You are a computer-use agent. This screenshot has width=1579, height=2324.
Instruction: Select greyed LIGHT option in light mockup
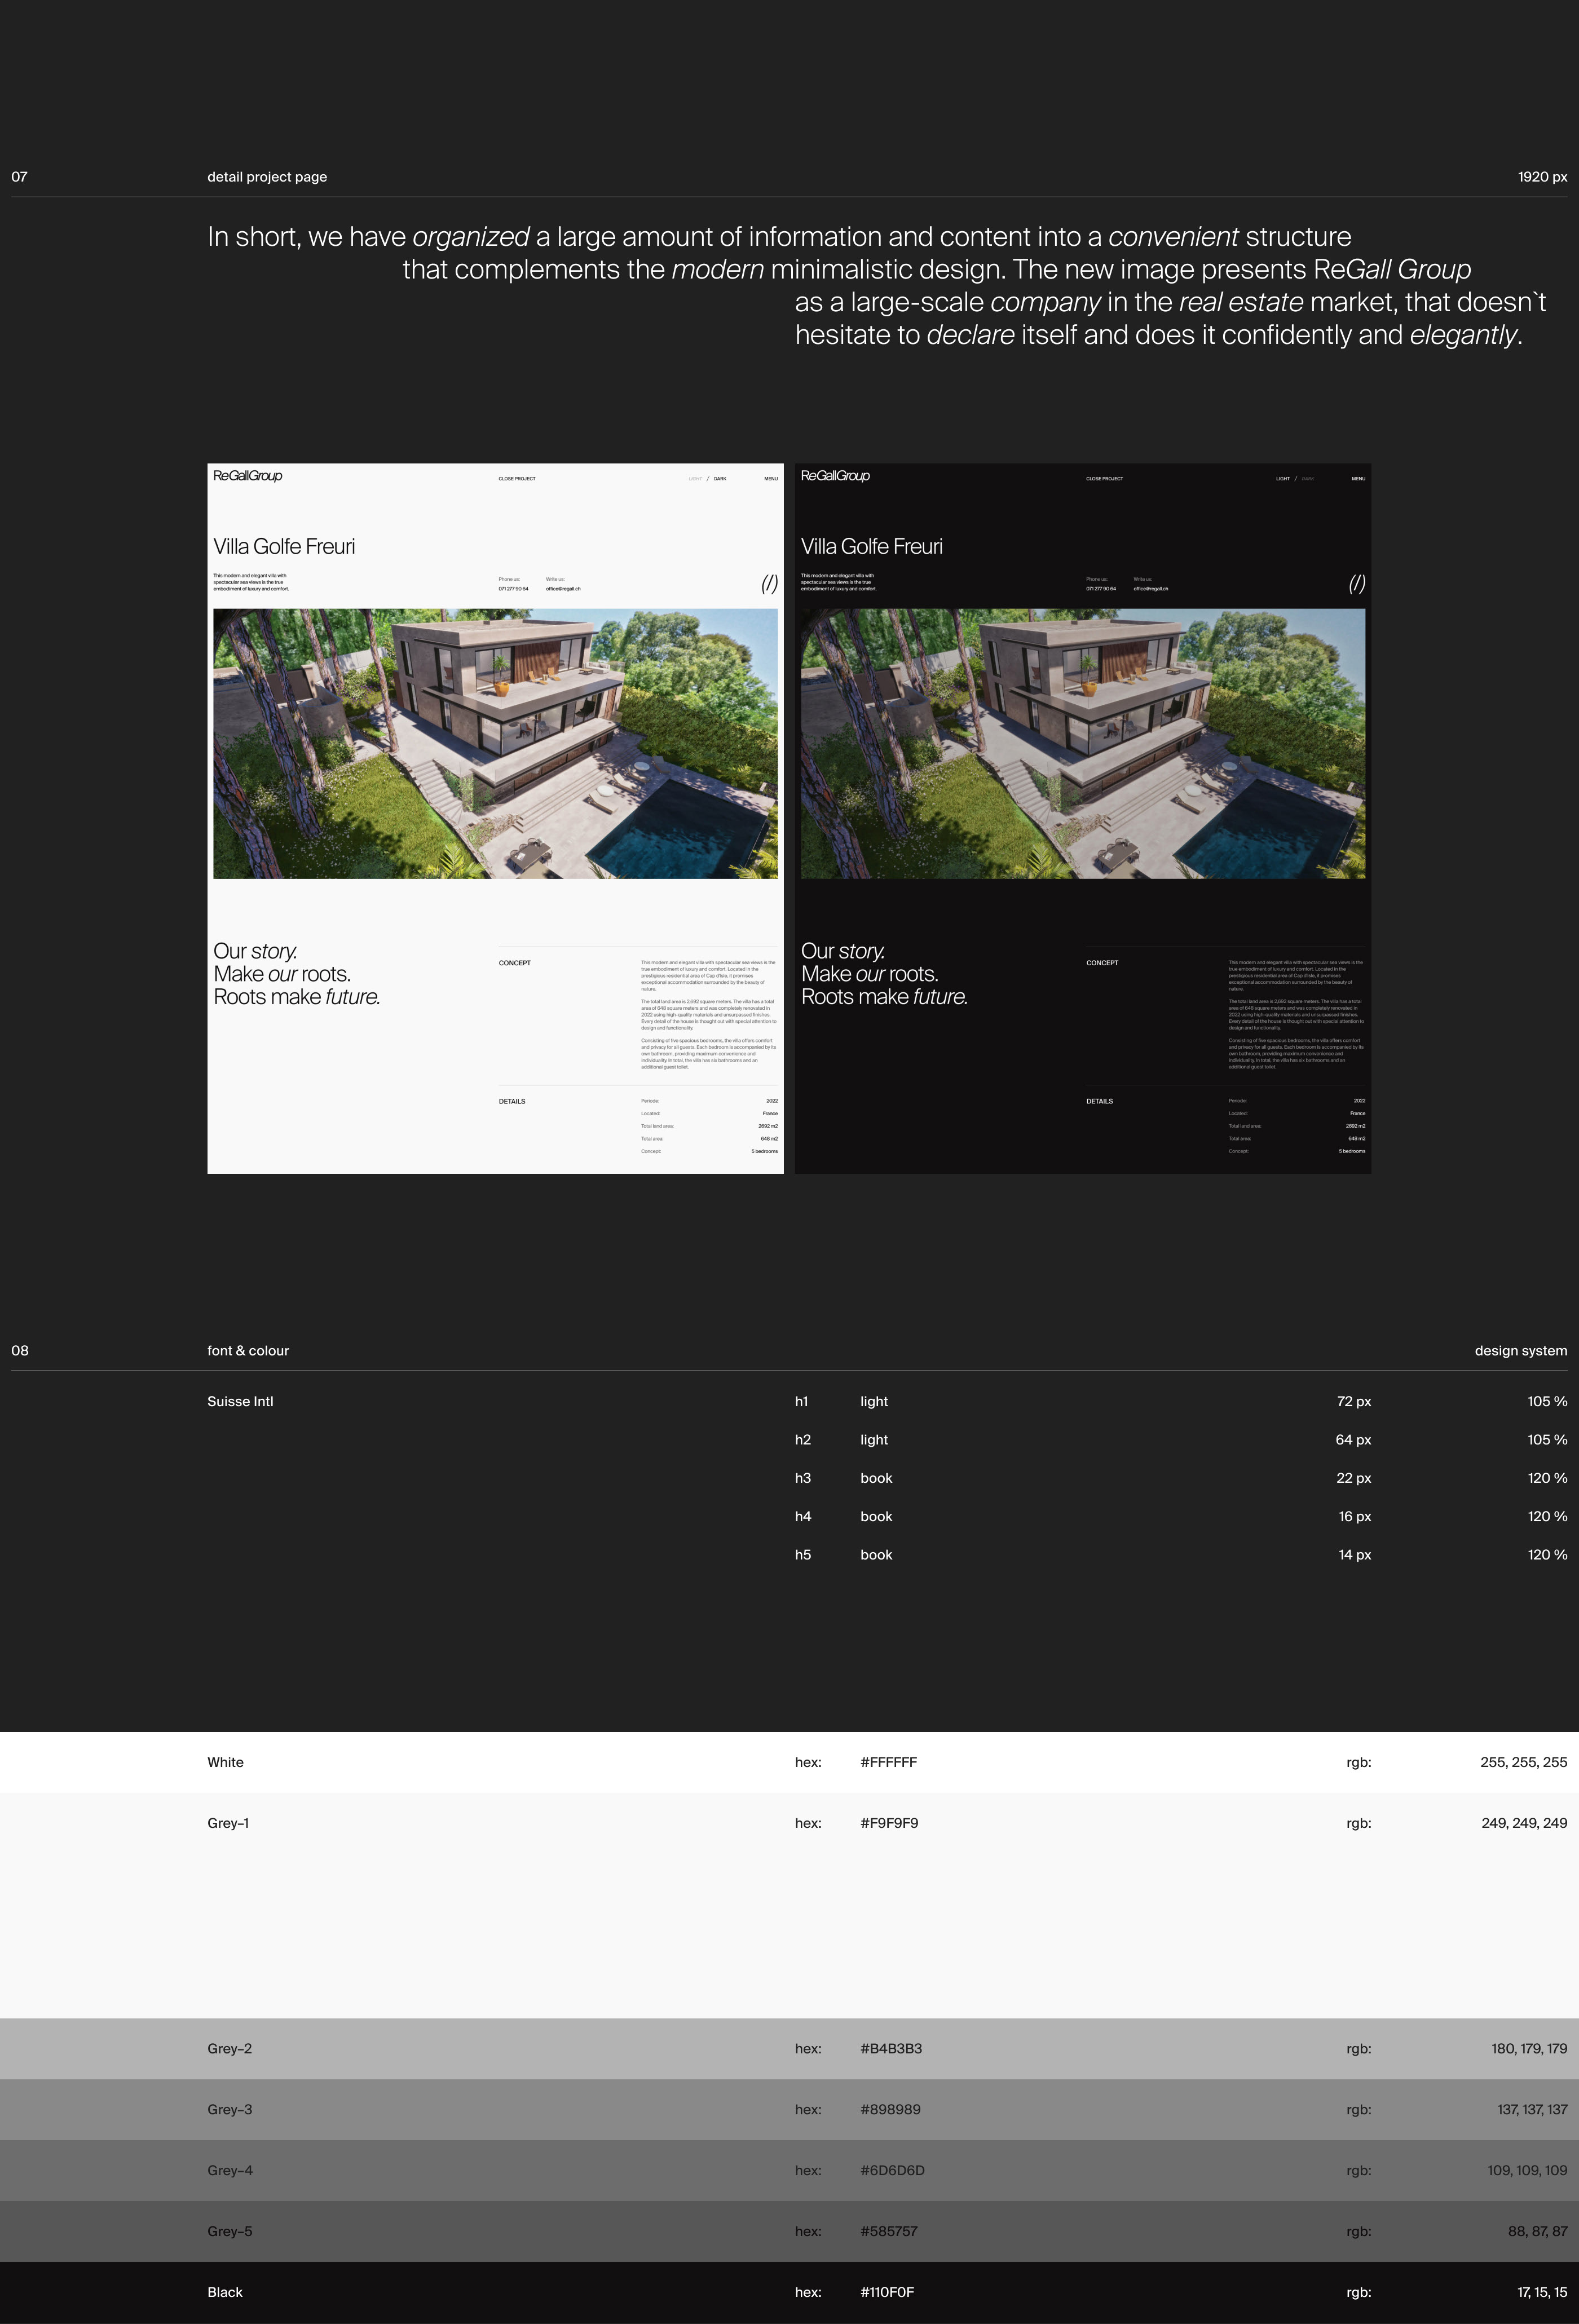695,479
